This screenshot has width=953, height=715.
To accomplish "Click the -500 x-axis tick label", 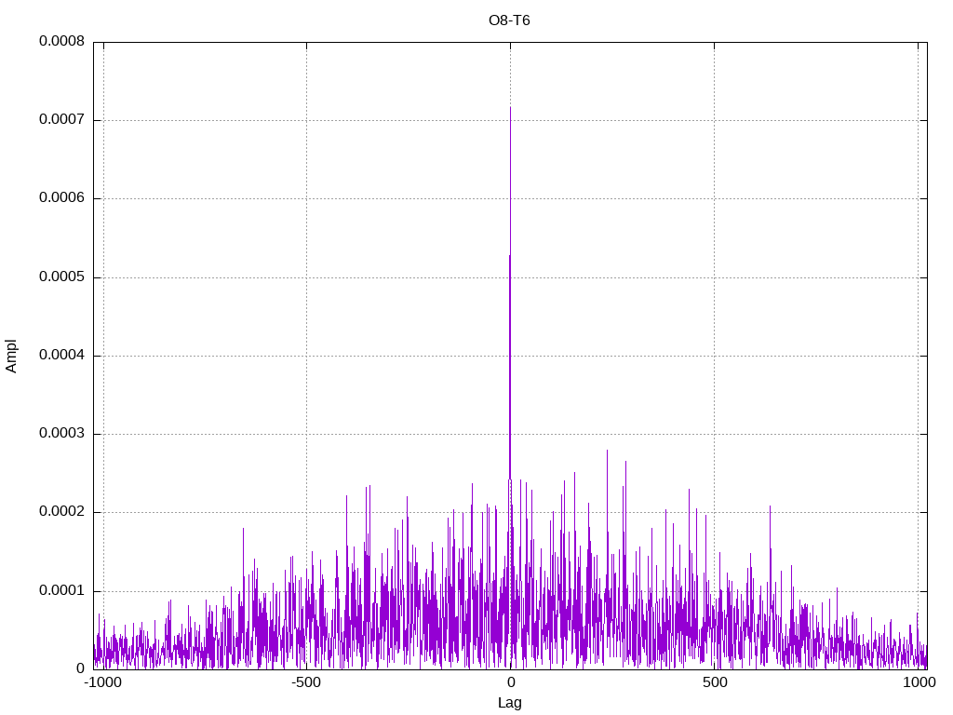I will click(x=305, y=682).
